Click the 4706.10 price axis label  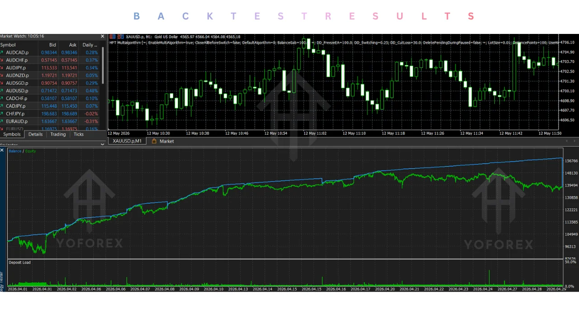click(567, 43)
